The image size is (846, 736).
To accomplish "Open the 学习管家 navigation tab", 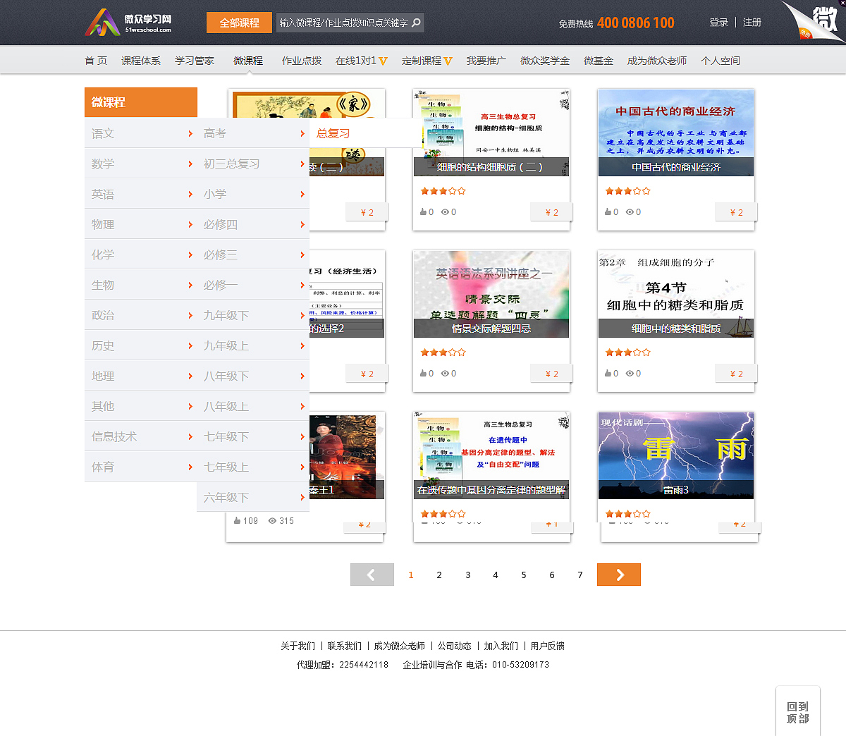I will point(195,61).
